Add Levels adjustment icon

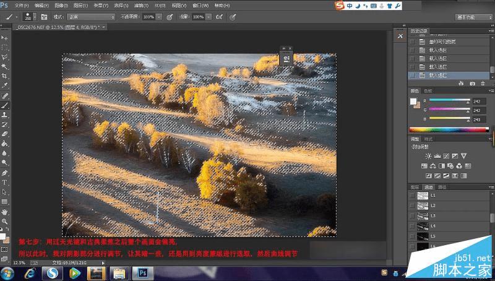pos(437,156)
